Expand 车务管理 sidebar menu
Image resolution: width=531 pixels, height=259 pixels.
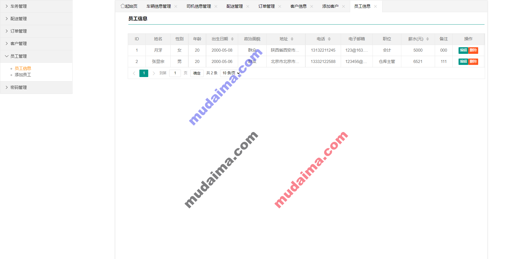(x=36, y=6)
